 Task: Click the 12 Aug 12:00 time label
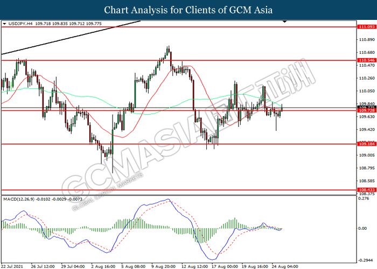tap(194, 266)
